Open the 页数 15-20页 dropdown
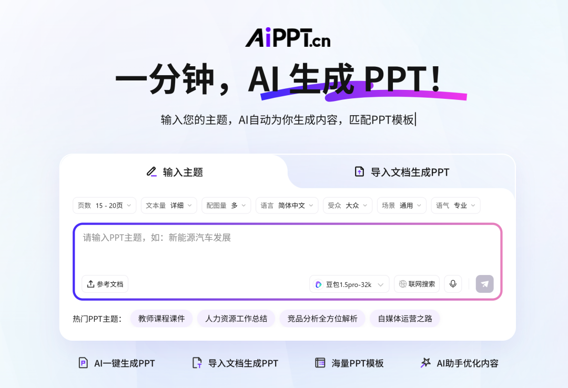The image size is (568, 388). coord(104,206)
